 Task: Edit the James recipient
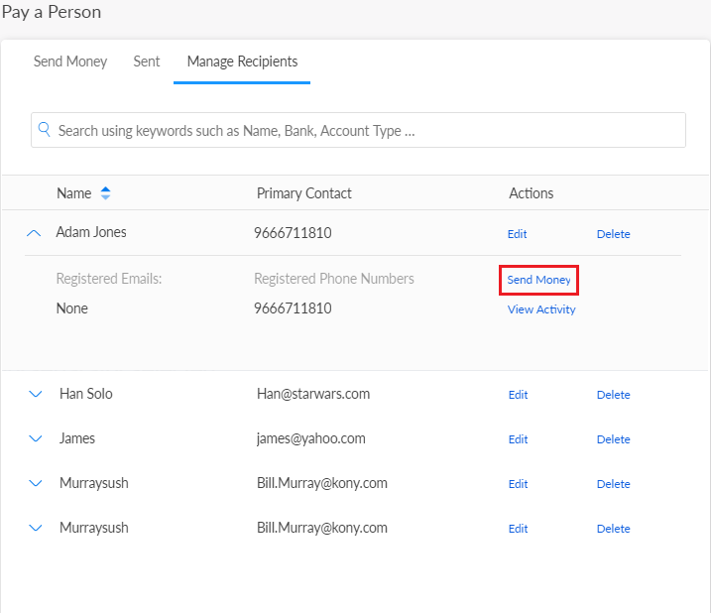(x=518, y=439)
